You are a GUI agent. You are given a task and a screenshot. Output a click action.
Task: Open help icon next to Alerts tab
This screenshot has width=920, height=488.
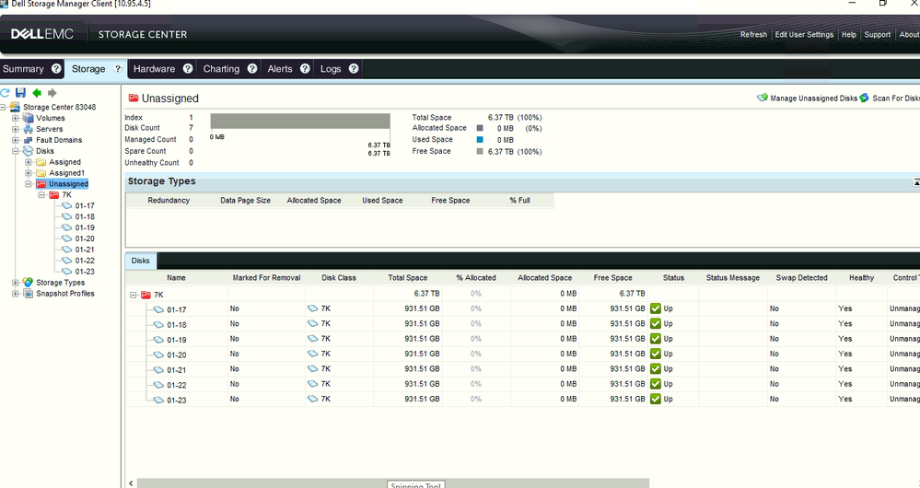(x=305, y=69)
